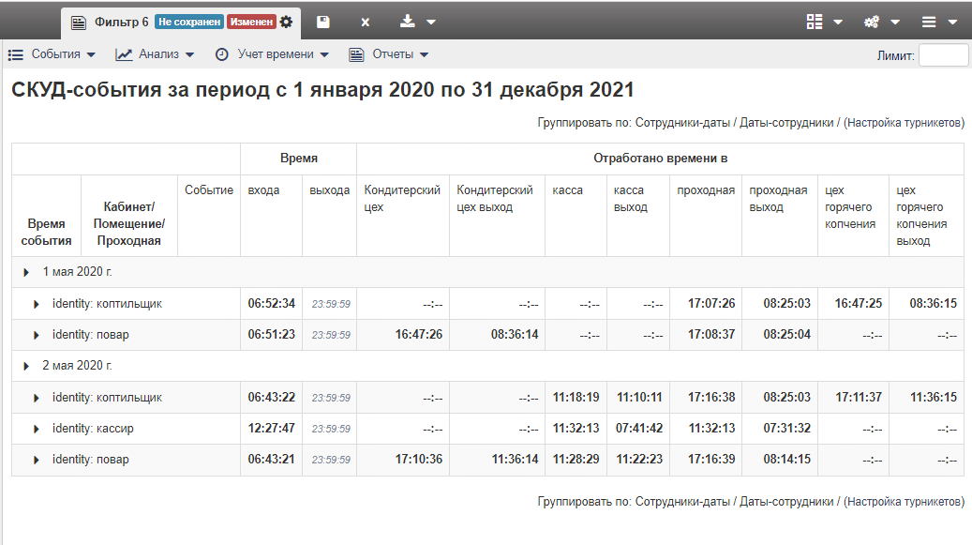The width and height of the screenshot is (972, 545).
Task: Click the Лимит input field
Action: click(x=943, y=55)
